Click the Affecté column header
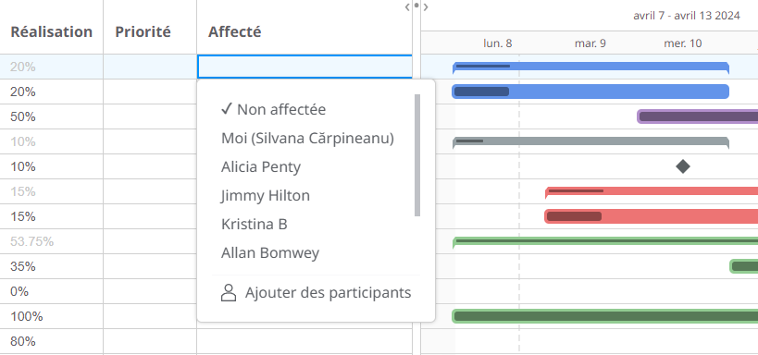The width and height of the screenshot is (758, 355). tap(234, 31)
